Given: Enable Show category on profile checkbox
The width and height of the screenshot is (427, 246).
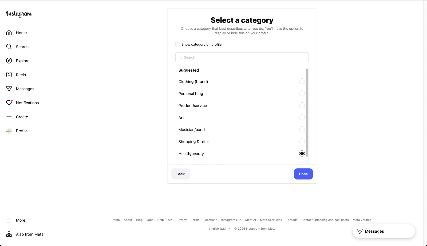Looking at the screenshot, I should pyautogui.click(x=177, y=44).
